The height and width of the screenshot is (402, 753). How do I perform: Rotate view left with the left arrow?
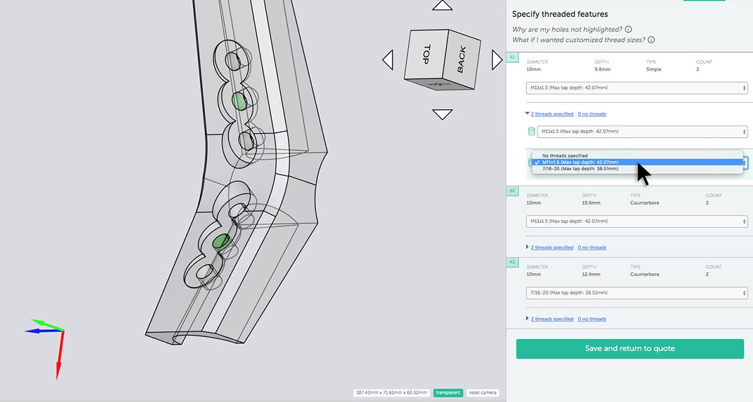click(x=388, y=60)
